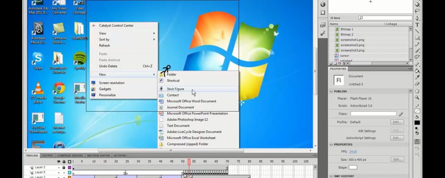Select the cursor symbol in Library
Viewport: 445px width, 178px height.
[x=345, y=56]
